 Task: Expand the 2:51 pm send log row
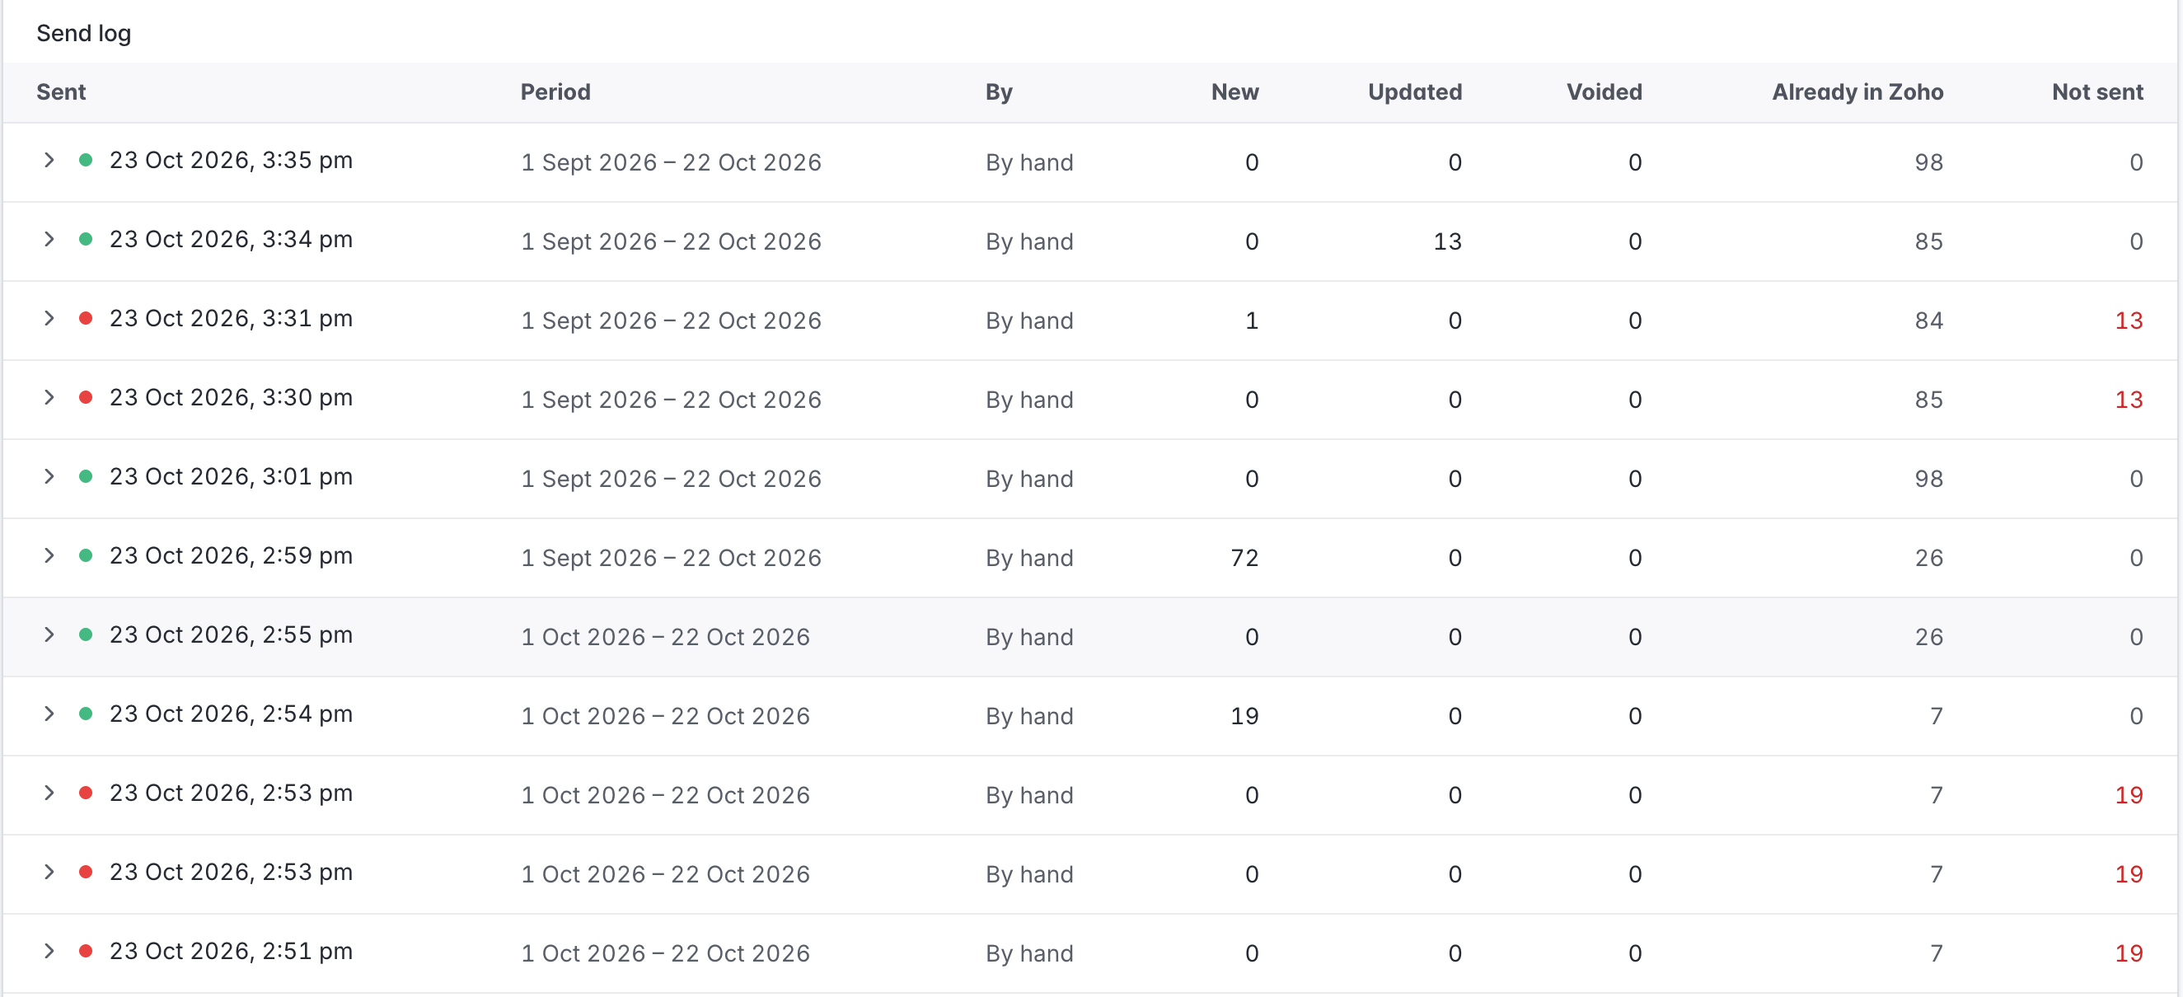(x=49, y=950)
